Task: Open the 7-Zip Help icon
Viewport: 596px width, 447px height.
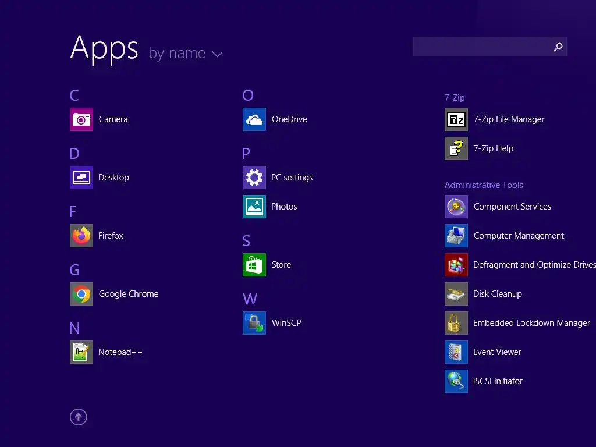Action: pyautogui.click(x=456, y=148)
